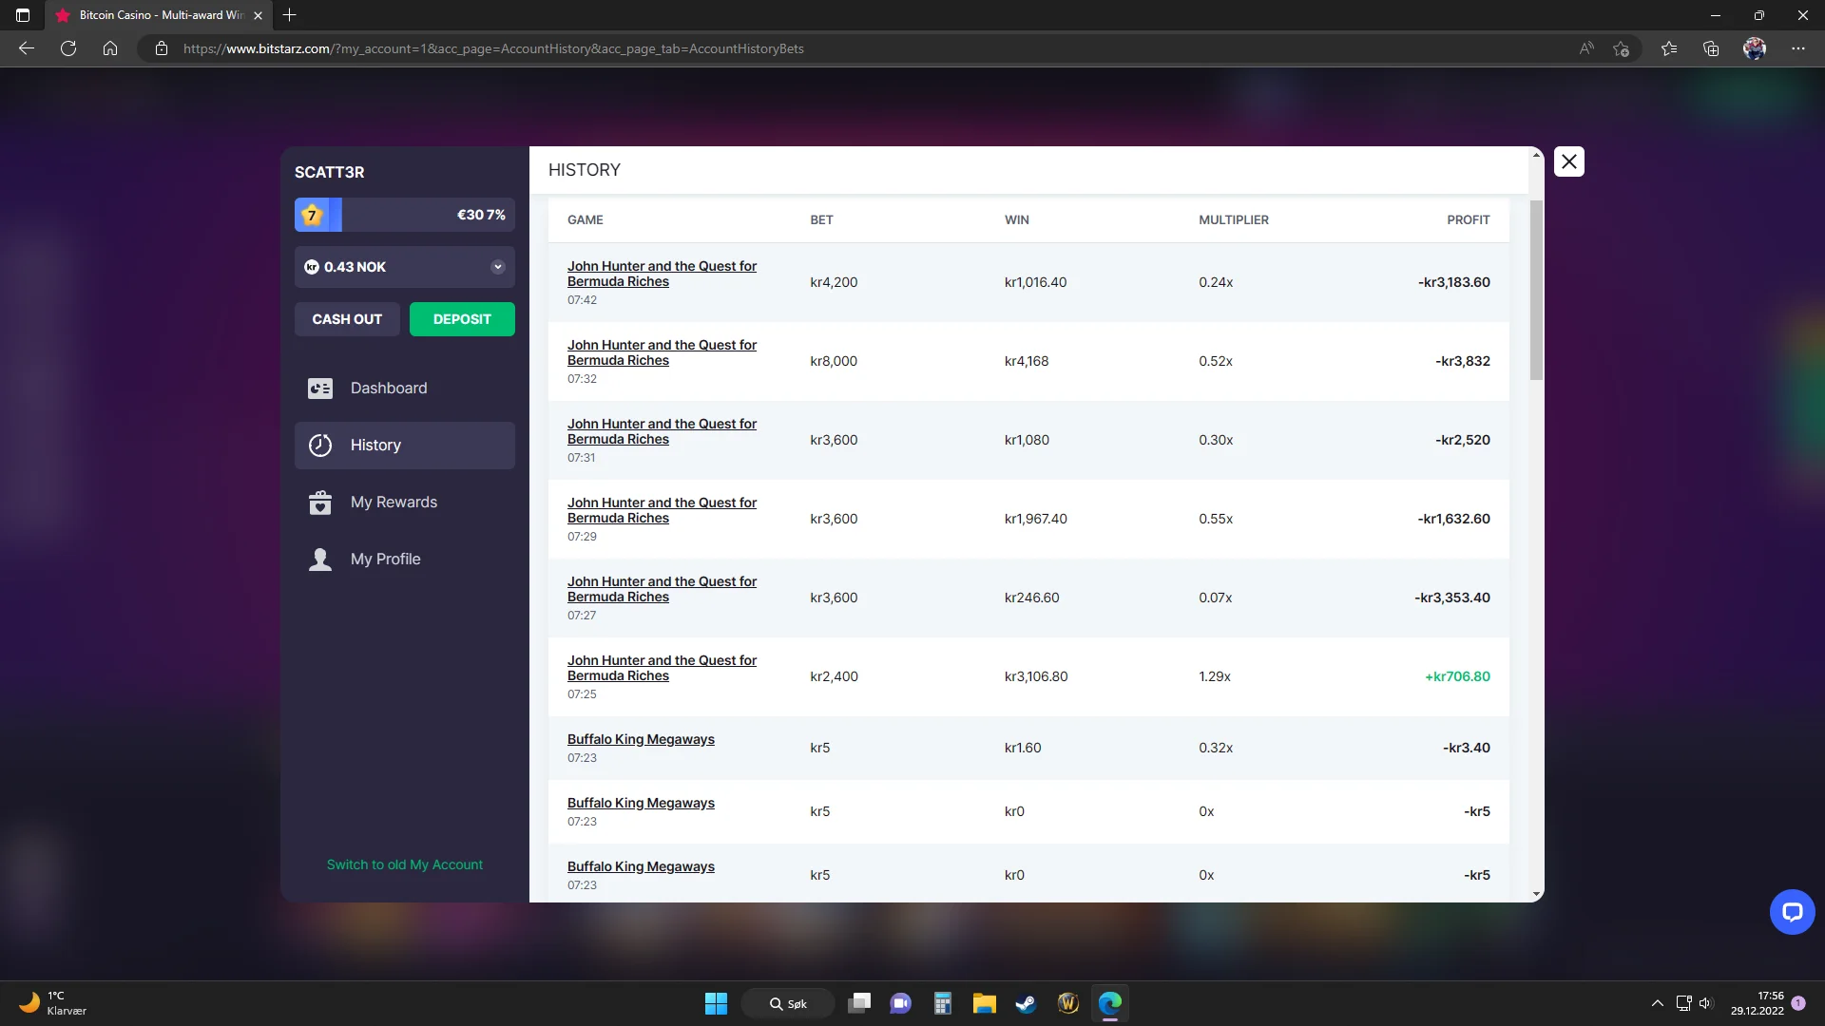Open the live chat bubble

pos(1793,912)
